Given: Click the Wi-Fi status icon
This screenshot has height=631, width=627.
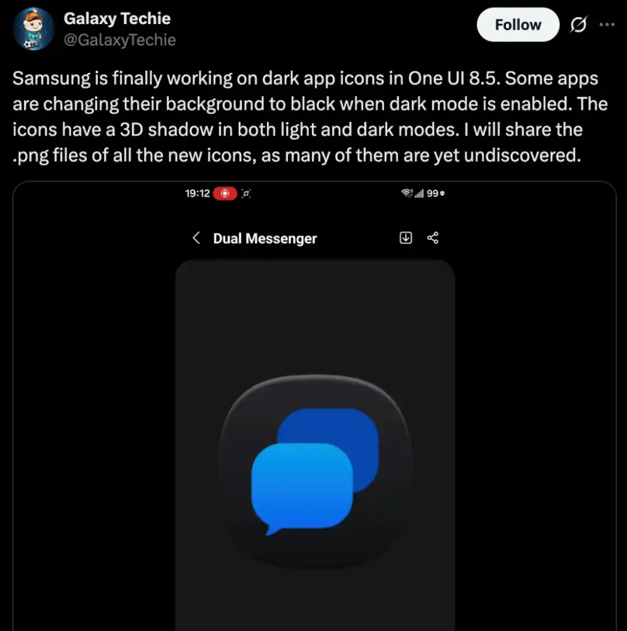Looking at the screenshot, I should pyautogui.click(x=407, y=193).
